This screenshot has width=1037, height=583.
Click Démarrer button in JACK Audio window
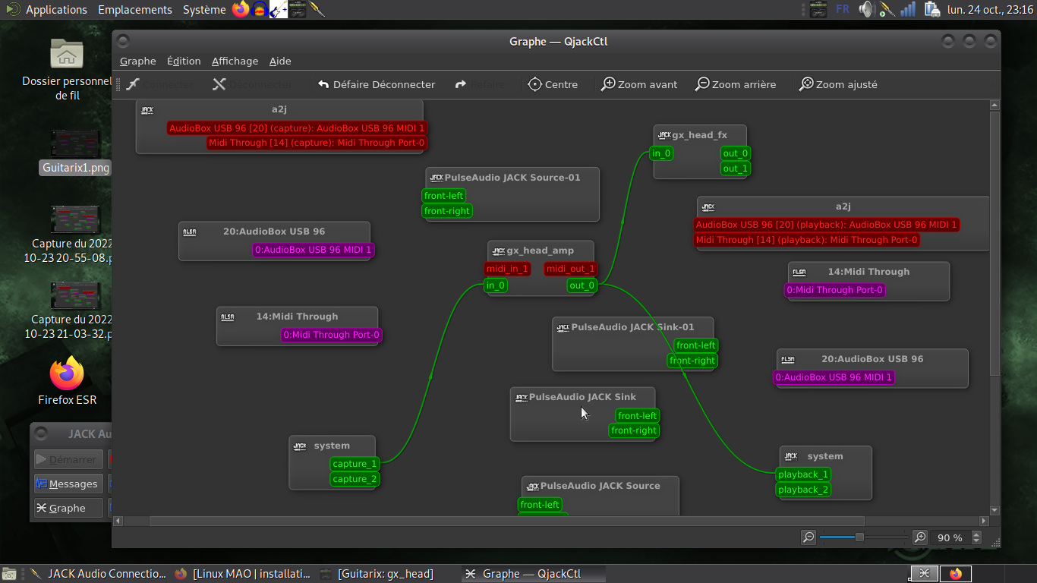tap(68, 459)
